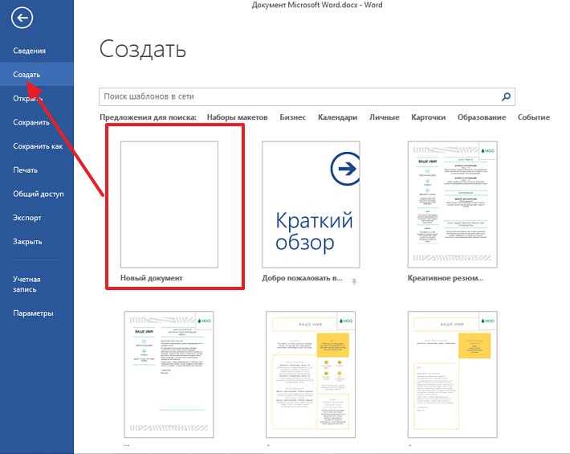The image size is (570, 454).
Task: Click the template search magnifier icon
Action: click(506, 96)
